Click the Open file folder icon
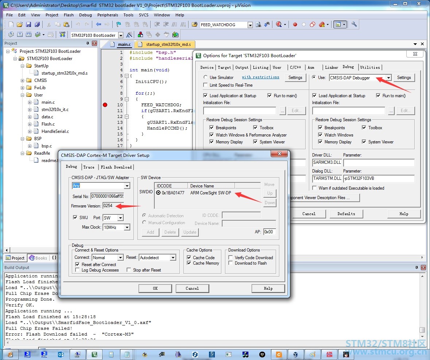This screenshot has width=430, height=360. [x=19, y=25]
